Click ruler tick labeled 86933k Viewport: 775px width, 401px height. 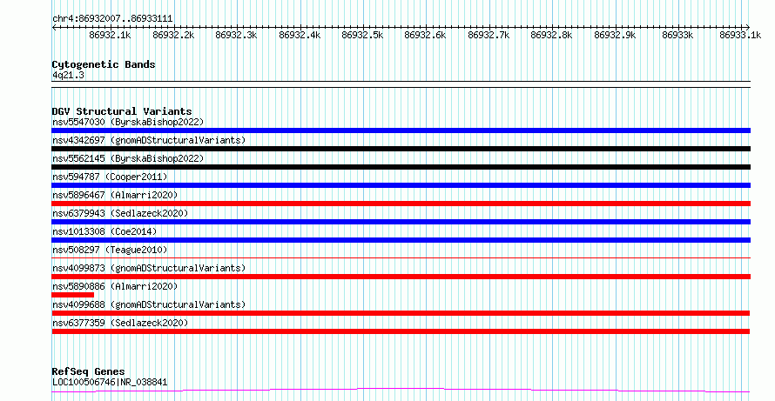[677, 35]
